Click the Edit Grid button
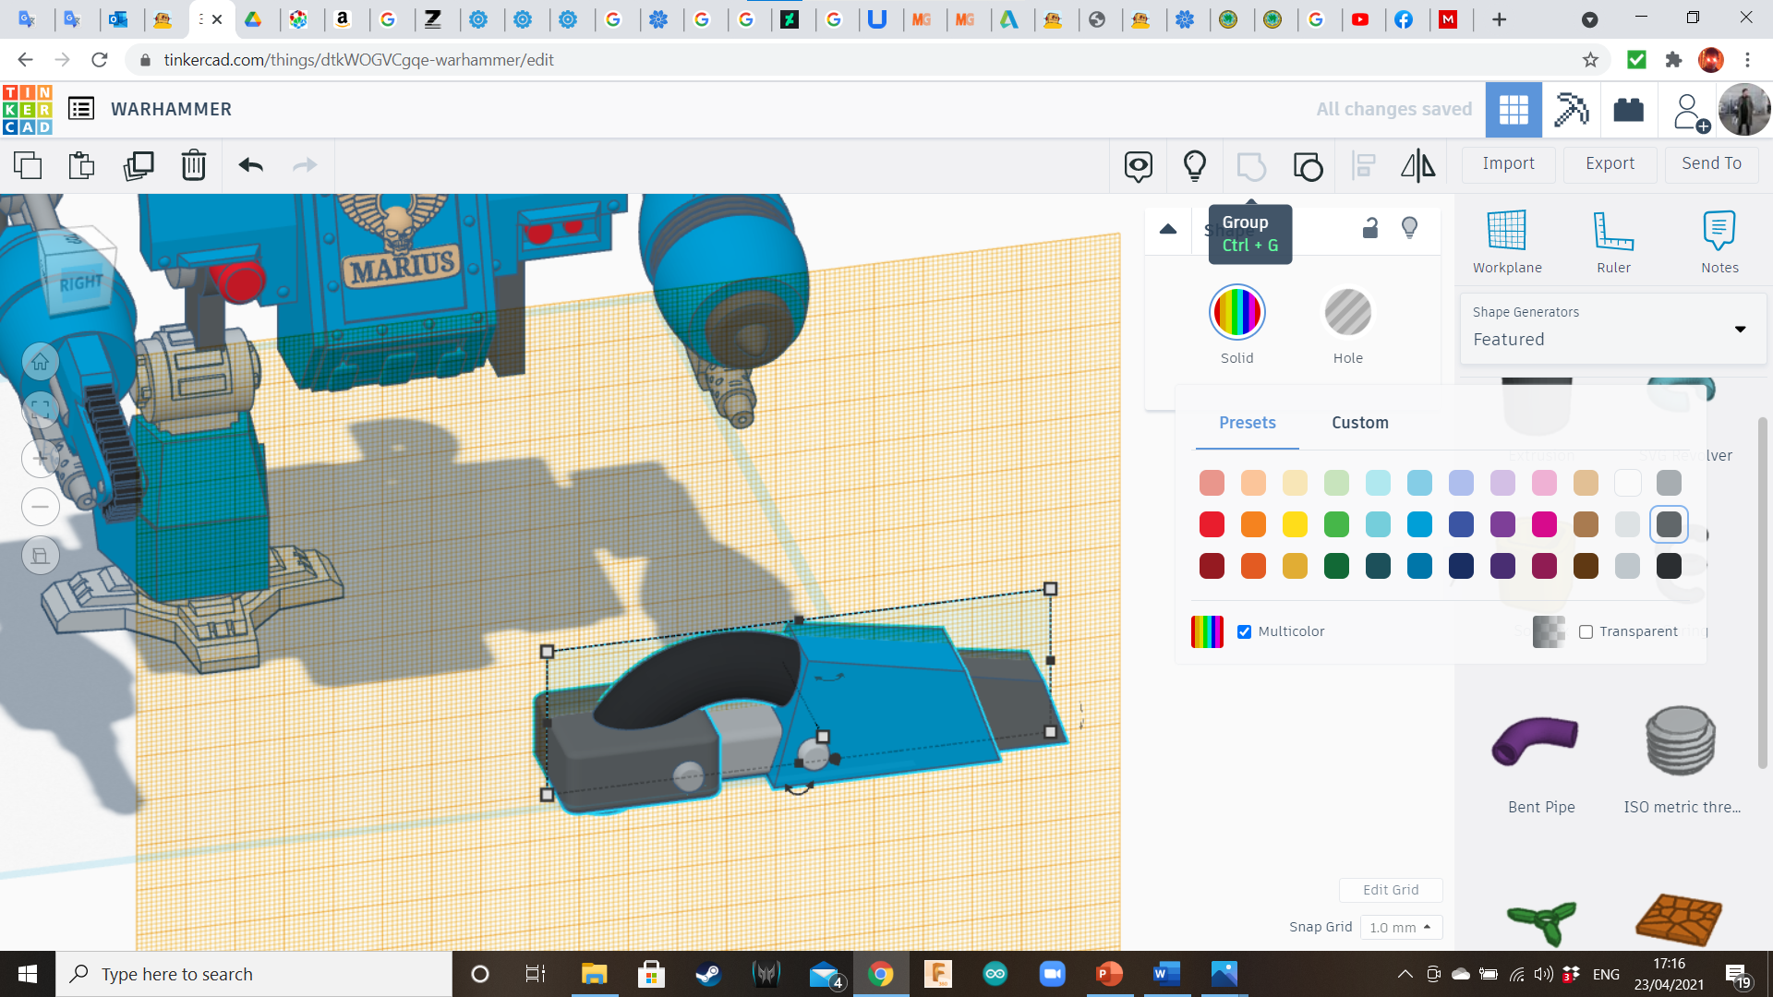Image resolution: width=1773 pixels, height=997 pixels. [x=1390, y=890]
